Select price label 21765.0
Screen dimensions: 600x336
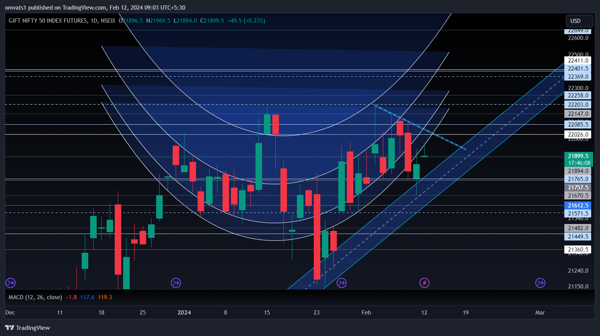coord(578,179)
